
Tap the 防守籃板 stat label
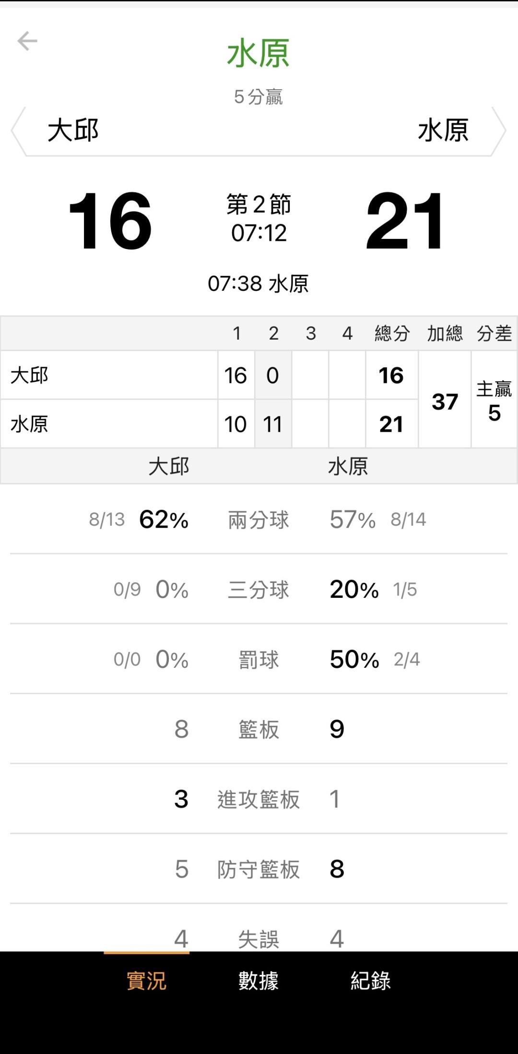point(259,869)
